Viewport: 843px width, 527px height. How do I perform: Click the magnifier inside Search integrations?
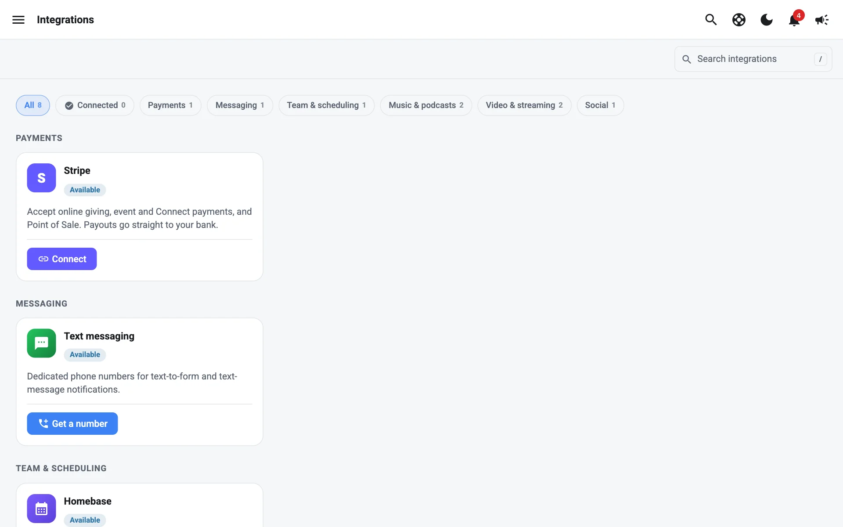687,59
